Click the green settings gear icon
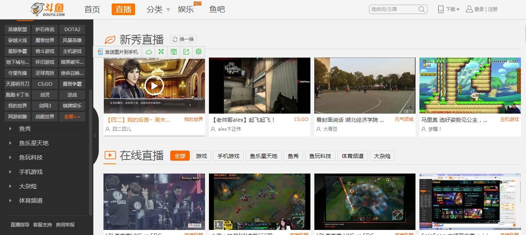Viewport: 526px width, 235px height. tap(198, 52)
